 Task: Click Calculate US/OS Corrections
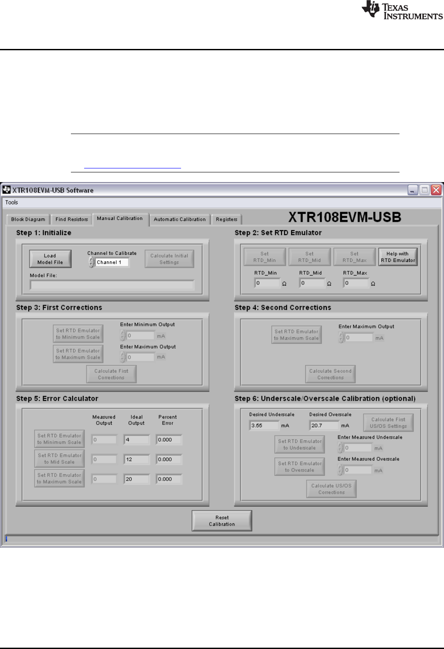point(331,489)
